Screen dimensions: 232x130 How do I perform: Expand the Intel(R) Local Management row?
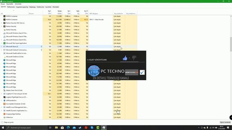tap(1, 107)
